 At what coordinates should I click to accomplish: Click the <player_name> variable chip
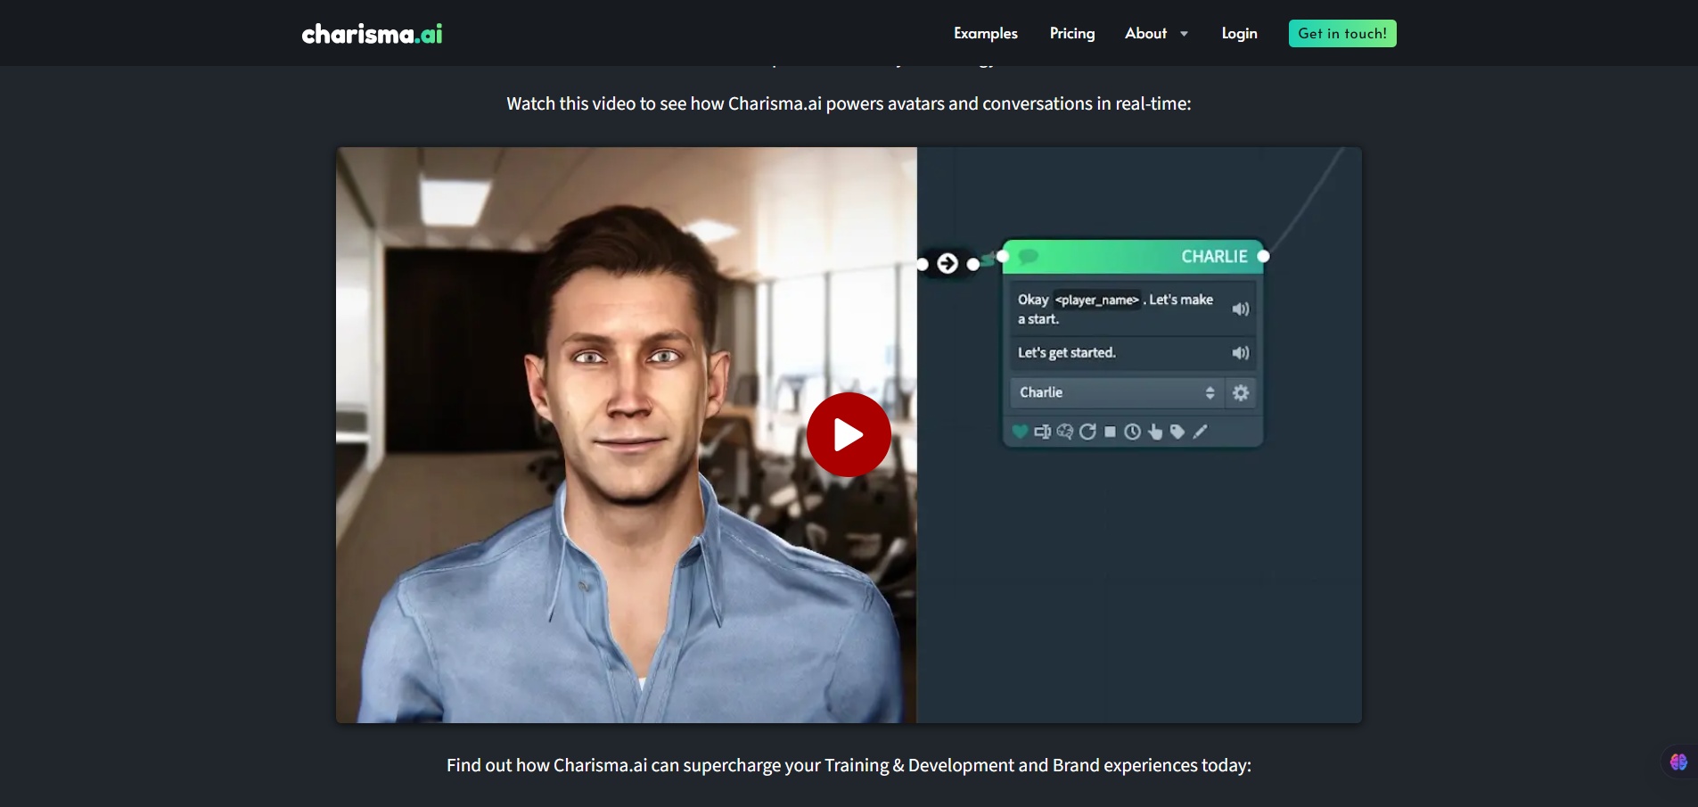(1097, 300)
